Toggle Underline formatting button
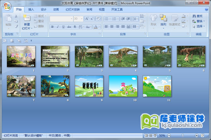Image resolution: width=211 pixels, height=140 pixels. tap(64, 27)
